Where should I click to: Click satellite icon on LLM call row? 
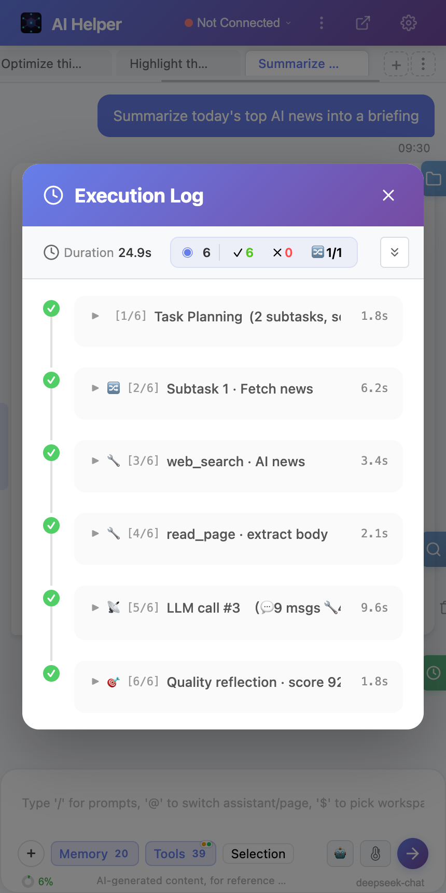coord(114,607)
